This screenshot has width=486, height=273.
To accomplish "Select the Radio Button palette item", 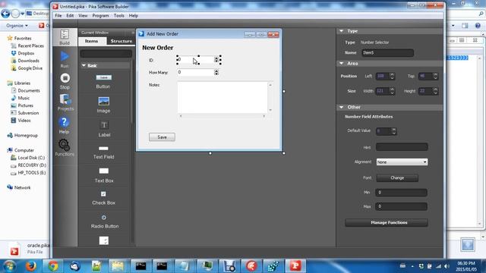I will 105,221.
